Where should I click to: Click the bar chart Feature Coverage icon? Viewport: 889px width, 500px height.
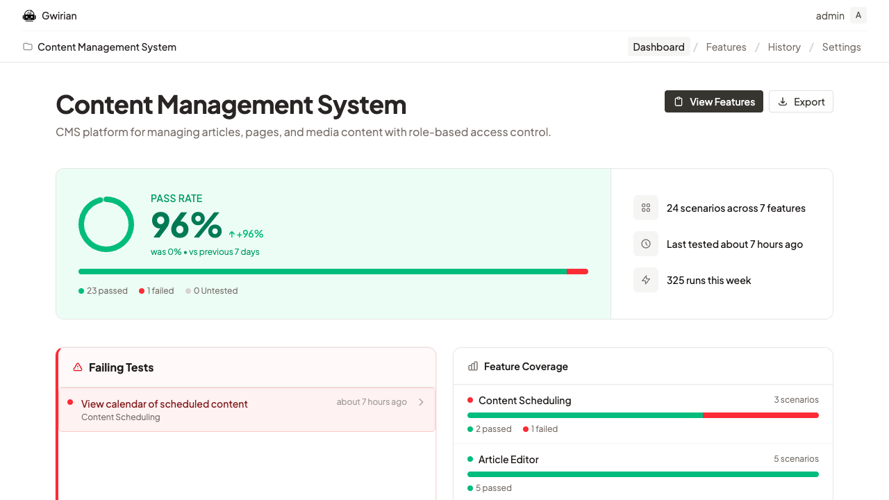[473, 367]
